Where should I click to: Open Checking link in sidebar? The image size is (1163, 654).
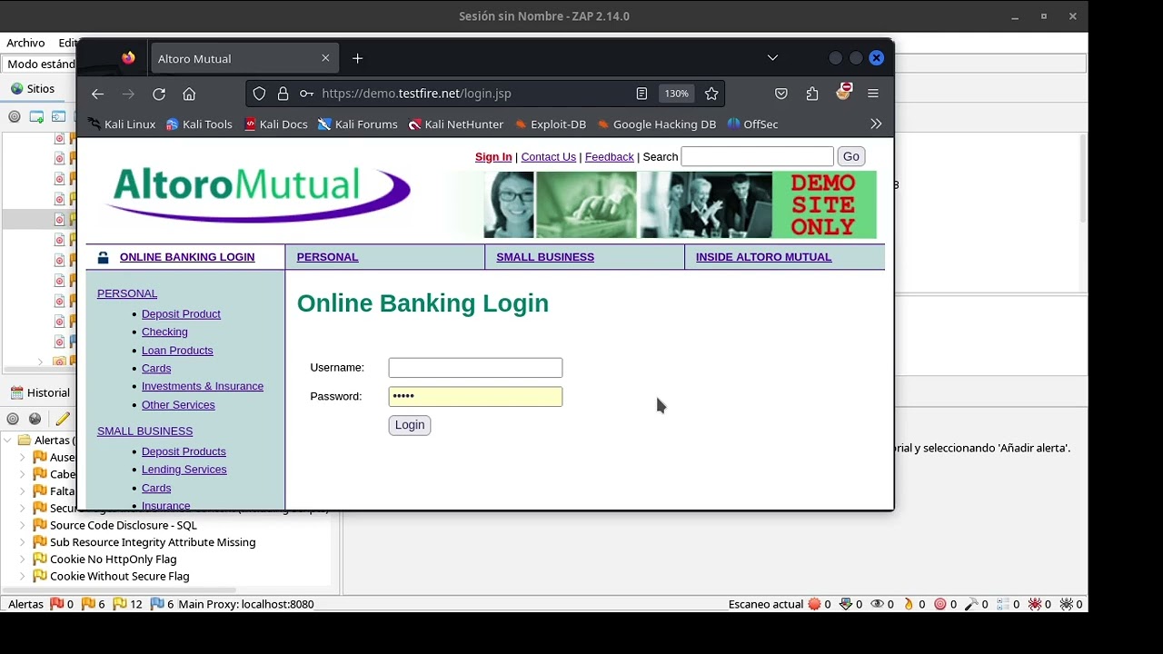pyautogui.click(x=164, y=332)
